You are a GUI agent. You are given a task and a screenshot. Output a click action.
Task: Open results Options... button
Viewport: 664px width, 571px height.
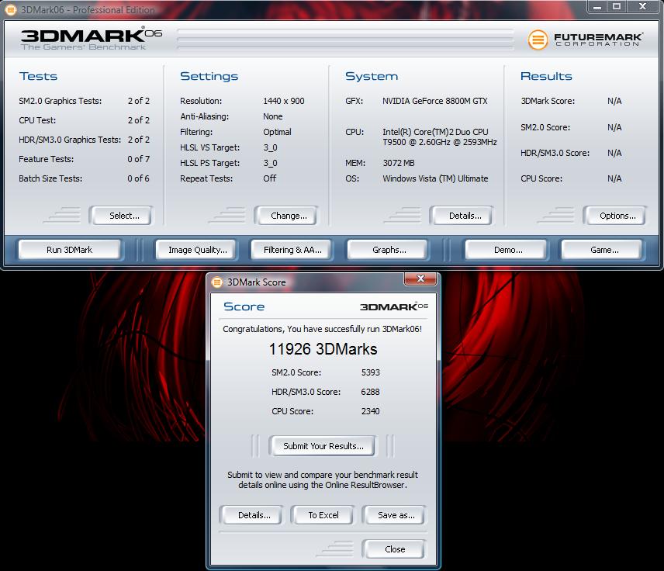(617, 216)
